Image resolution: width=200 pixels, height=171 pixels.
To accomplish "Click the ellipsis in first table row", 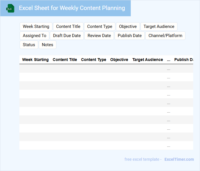I will pos(168,69).
